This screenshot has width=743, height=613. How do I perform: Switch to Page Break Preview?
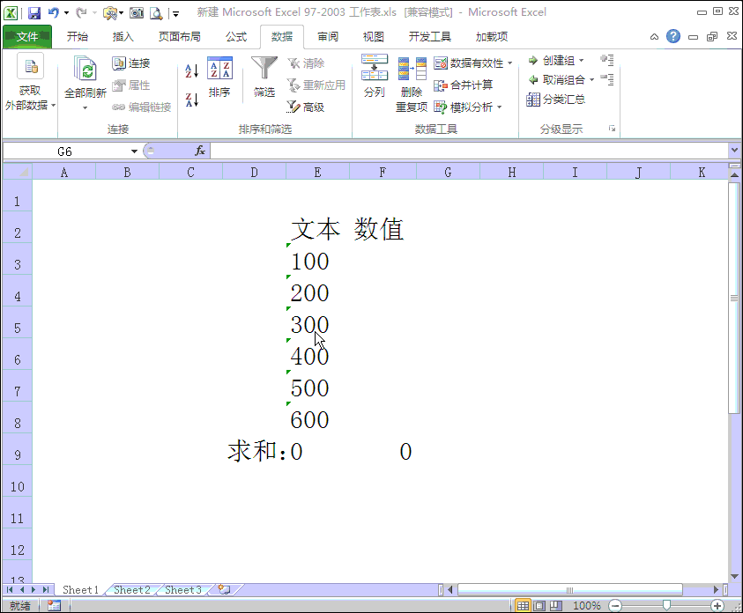coord(556,605)
